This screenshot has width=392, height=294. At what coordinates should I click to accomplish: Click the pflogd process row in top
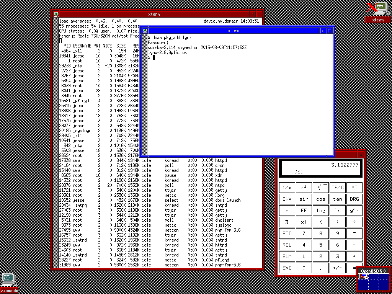tap(144, 260)
